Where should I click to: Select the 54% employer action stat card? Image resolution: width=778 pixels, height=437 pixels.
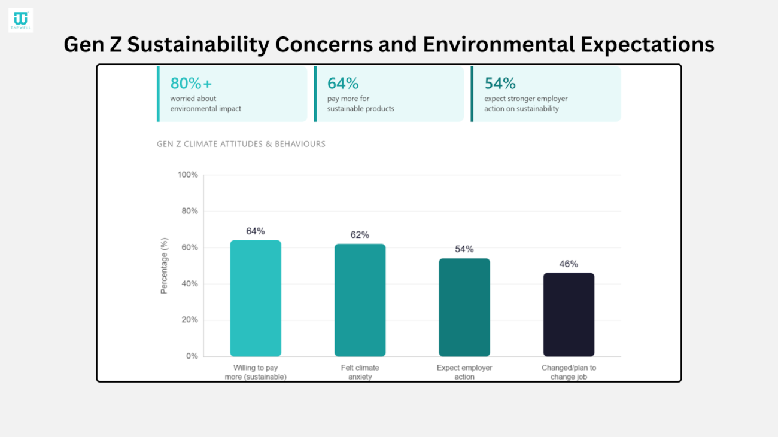tap(546, 94)
